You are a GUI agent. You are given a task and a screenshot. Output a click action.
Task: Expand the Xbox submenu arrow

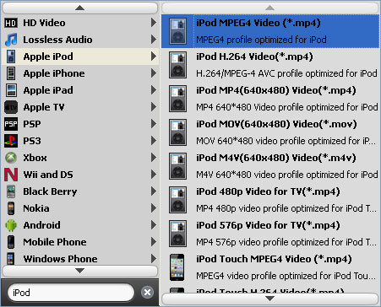click(154, 158)
